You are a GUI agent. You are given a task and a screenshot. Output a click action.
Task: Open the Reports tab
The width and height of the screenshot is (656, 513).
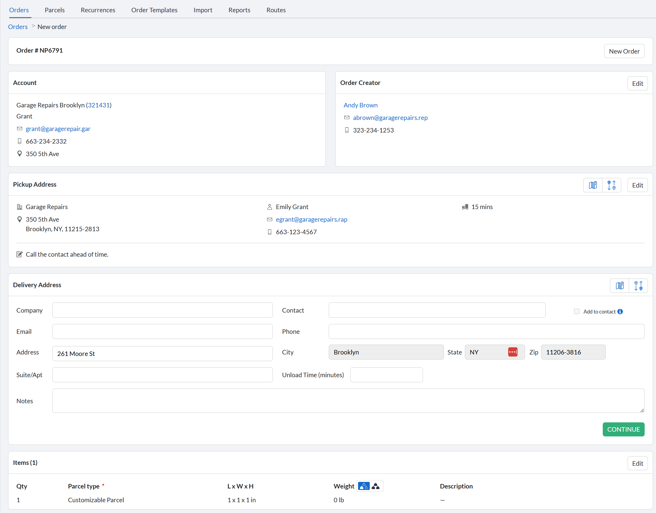[239, 10]
